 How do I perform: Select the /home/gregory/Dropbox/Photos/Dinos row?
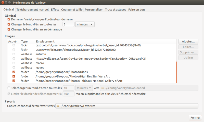tap(92, 72)
